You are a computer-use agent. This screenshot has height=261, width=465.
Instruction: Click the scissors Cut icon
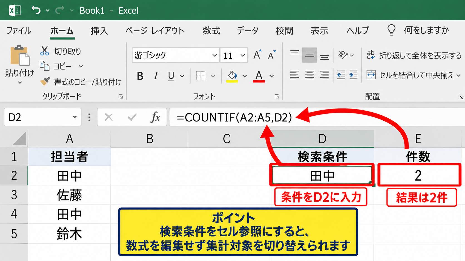(x=44, y=51)
